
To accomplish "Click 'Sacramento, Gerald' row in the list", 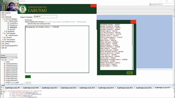I will pyautogui.click(x=110, y=24).
